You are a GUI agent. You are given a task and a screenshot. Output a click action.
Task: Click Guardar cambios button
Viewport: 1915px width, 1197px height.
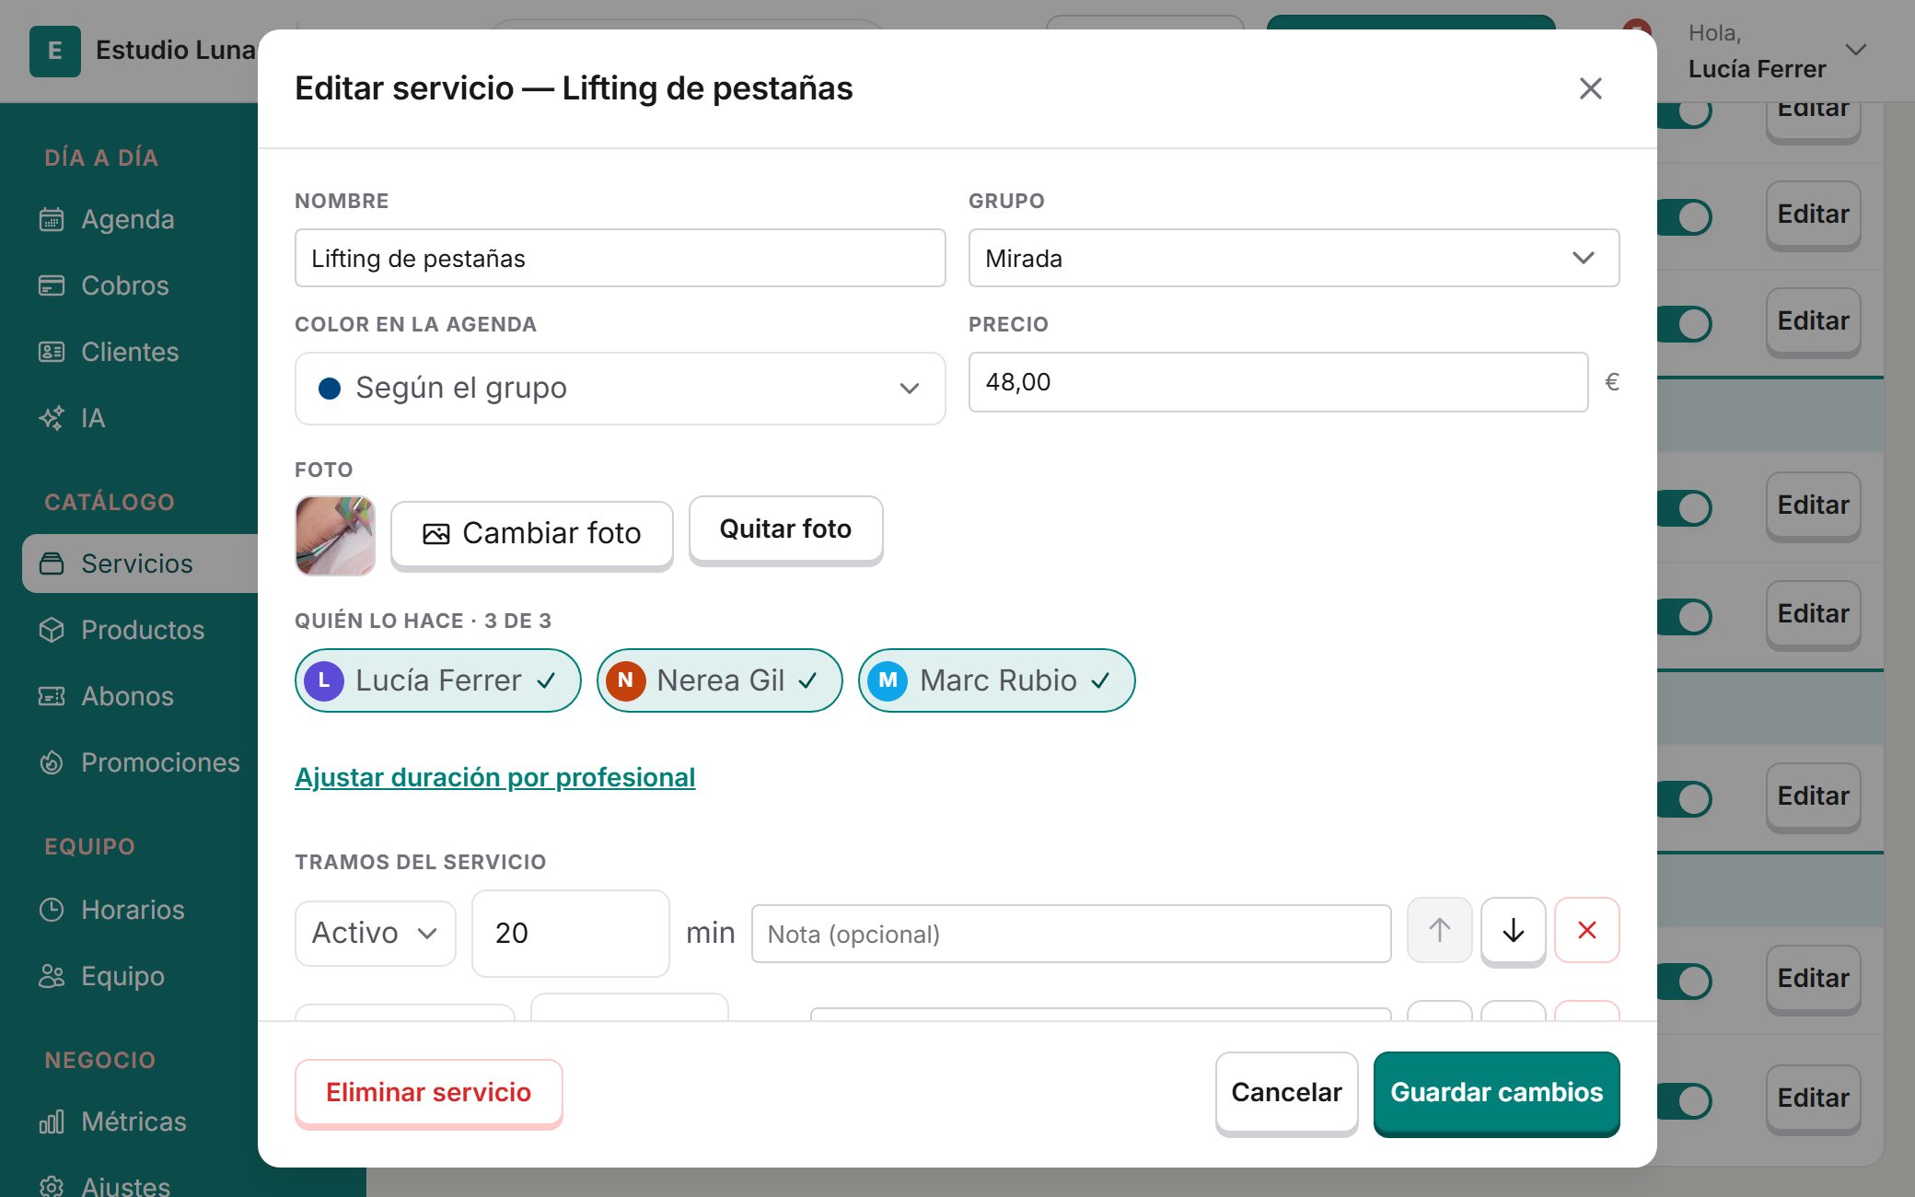(x=1496, y=1092)
